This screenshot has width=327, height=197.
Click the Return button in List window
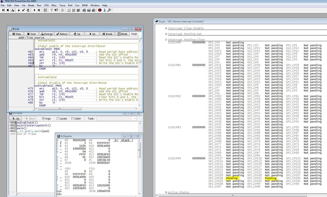click(x=62, y=34)
